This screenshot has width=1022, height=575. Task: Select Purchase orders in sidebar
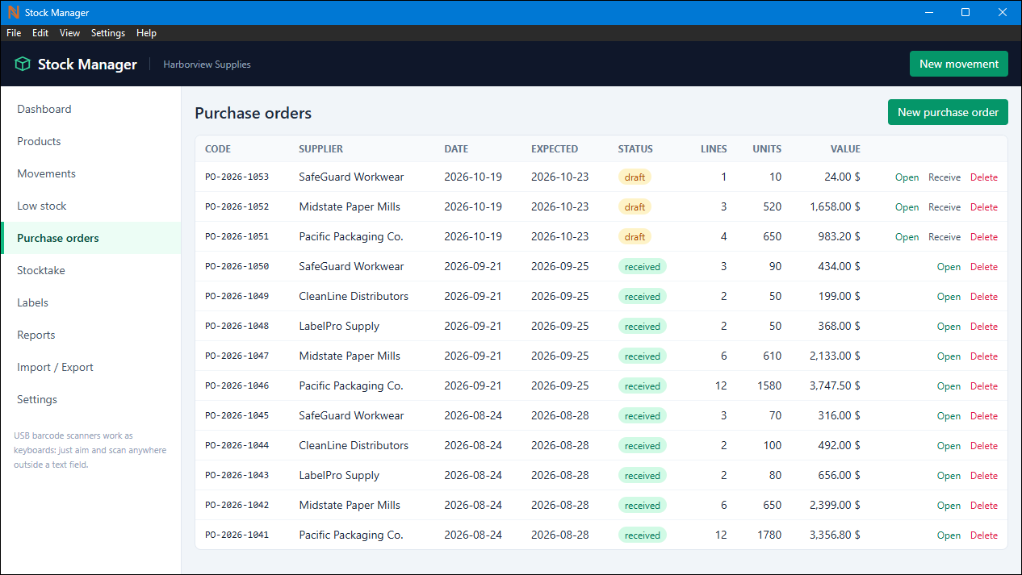[x=90, y=238]
